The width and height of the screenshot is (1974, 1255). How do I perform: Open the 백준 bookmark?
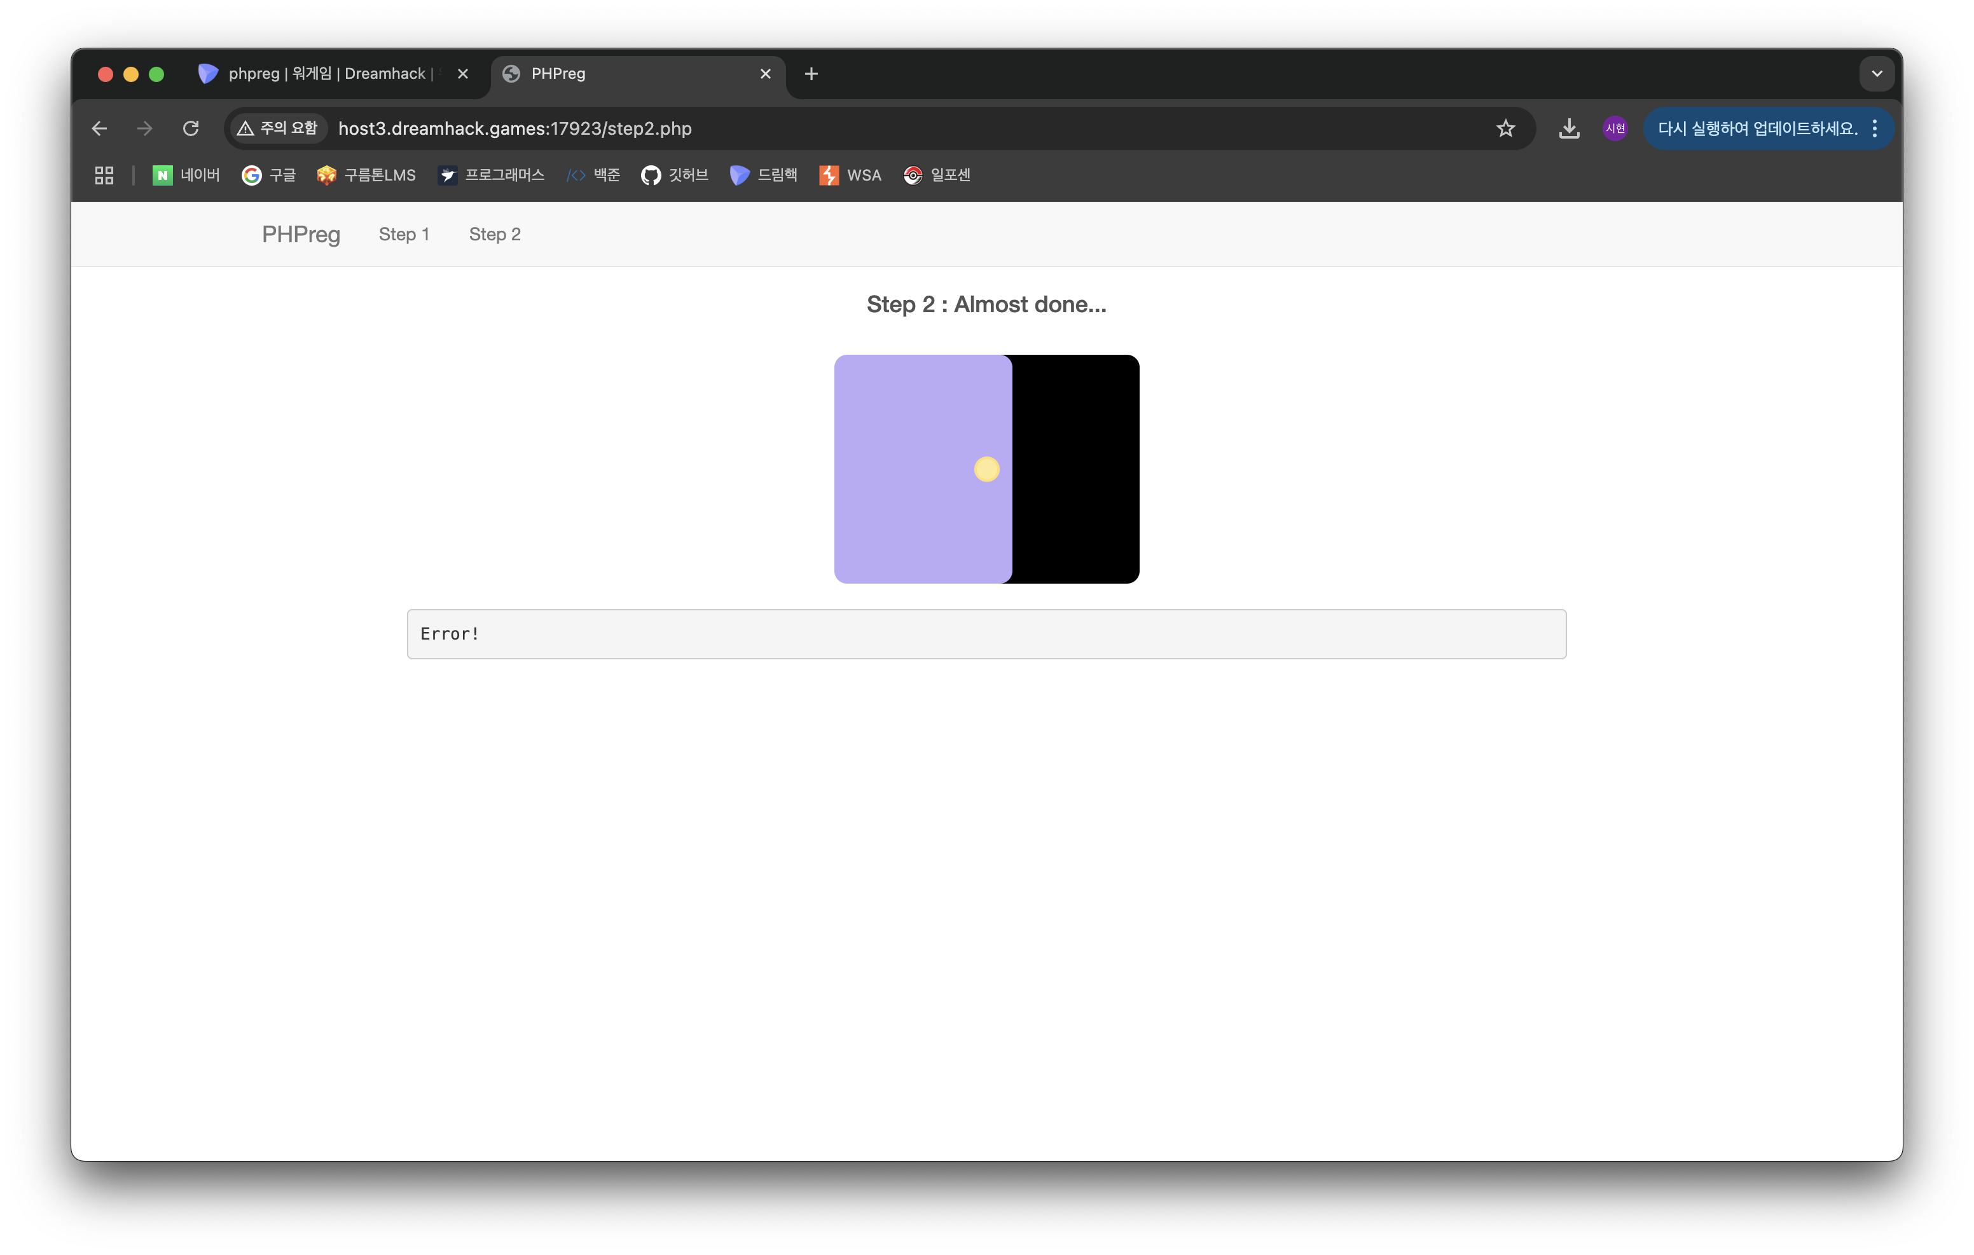[593, 175]
